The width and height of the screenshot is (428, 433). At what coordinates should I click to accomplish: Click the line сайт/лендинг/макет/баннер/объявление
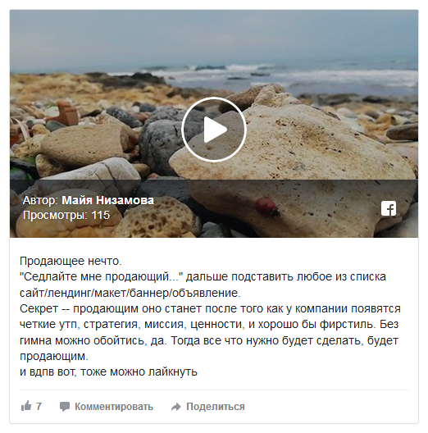[130, 293]
